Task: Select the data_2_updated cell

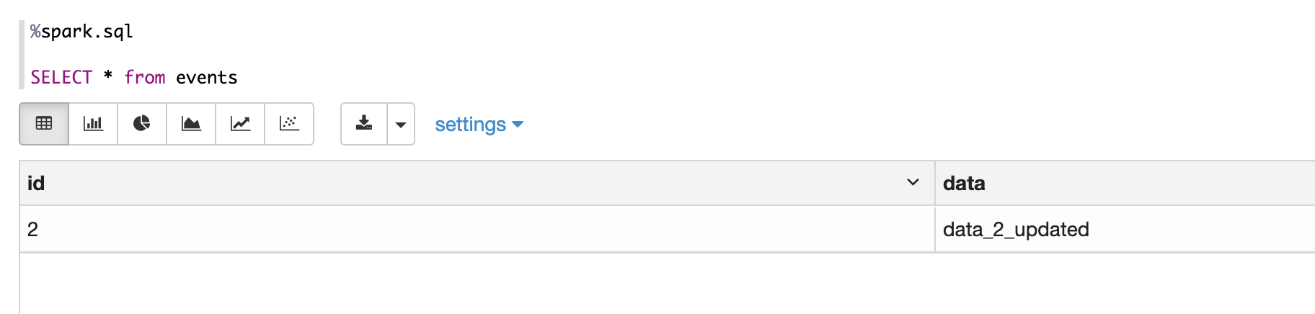Action: coord(1015,230)
